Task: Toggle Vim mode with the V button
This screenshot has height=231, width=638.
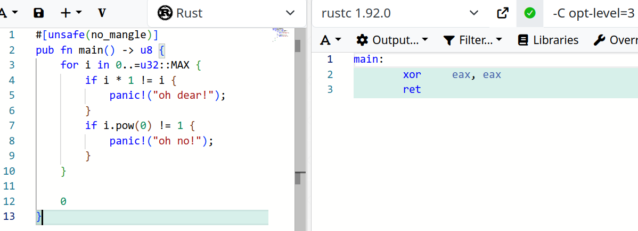Action: (x=102, y=13)
